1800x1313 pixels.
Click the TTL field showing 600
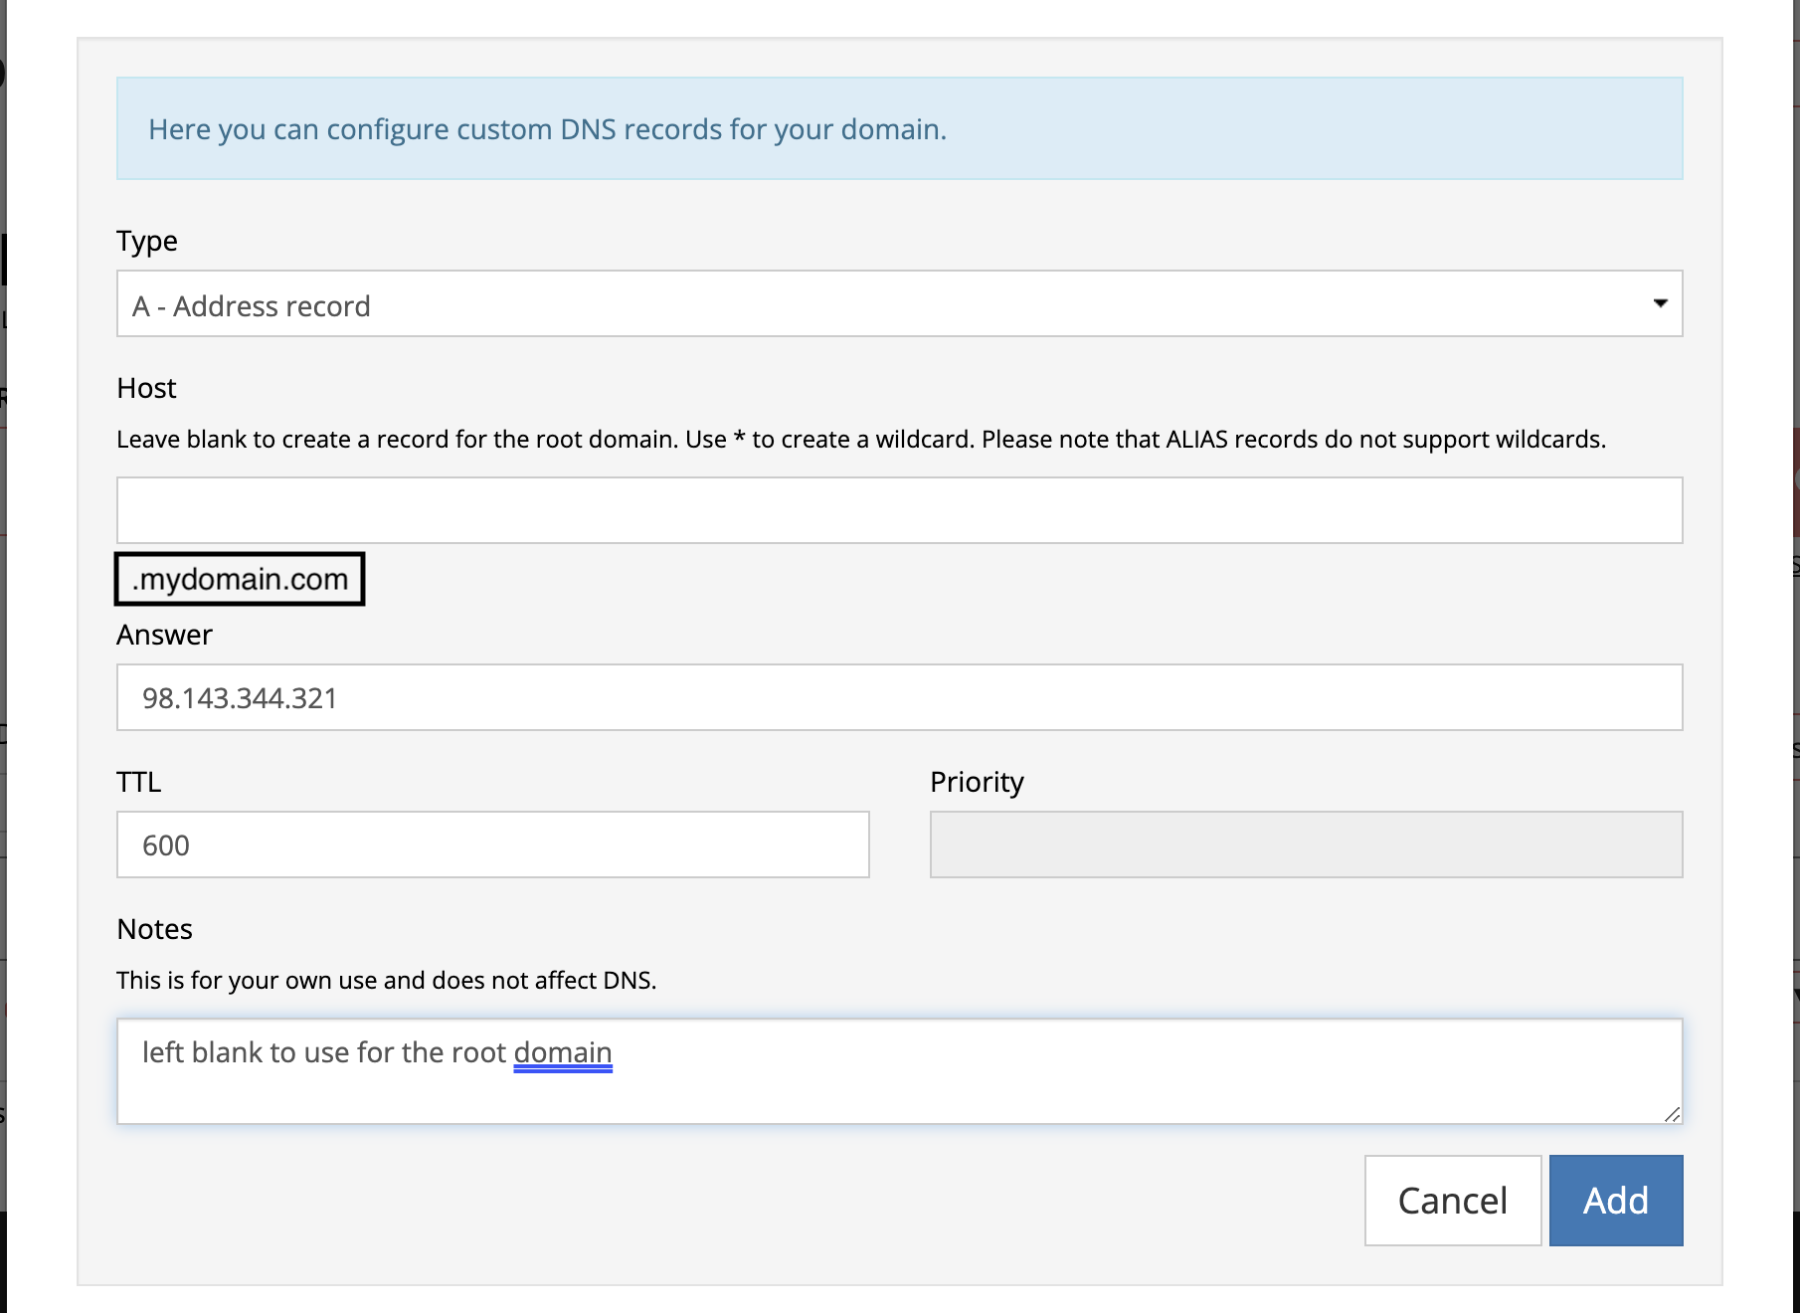[492, 844]
